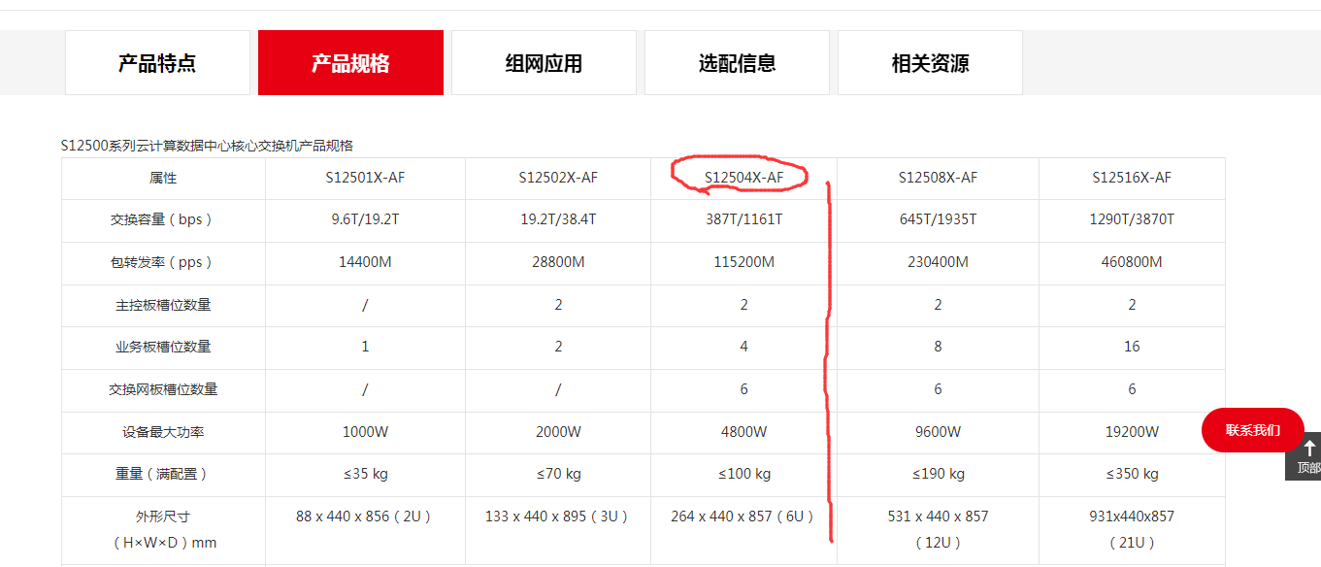Open the 选配信息 tab
Screen dimensions: 1321x567
click(737, 63)
